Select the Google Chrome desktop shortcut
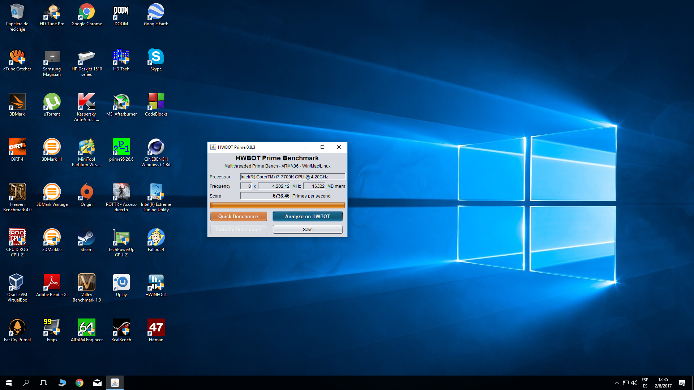The image size is (694, 390). (x=87, y=15)
